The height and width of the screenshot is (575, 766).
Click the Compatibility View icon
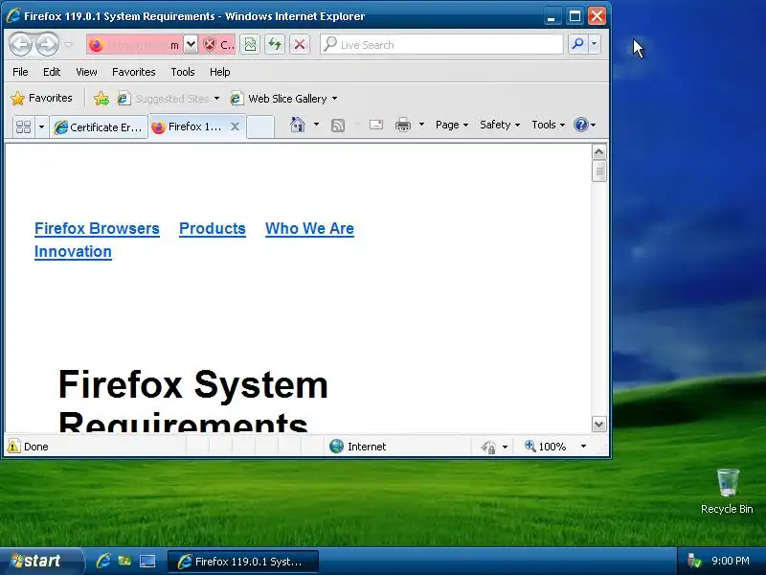(x=250, y=44)
